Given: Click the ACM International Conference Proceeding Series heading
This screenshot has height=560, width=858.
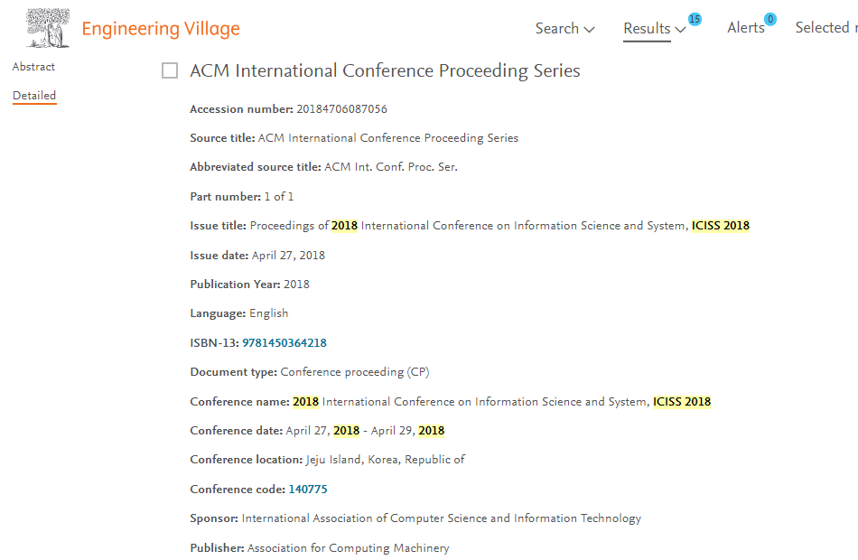Looking at the screenshot, I should pyautogui.click(x=385, y=70).
